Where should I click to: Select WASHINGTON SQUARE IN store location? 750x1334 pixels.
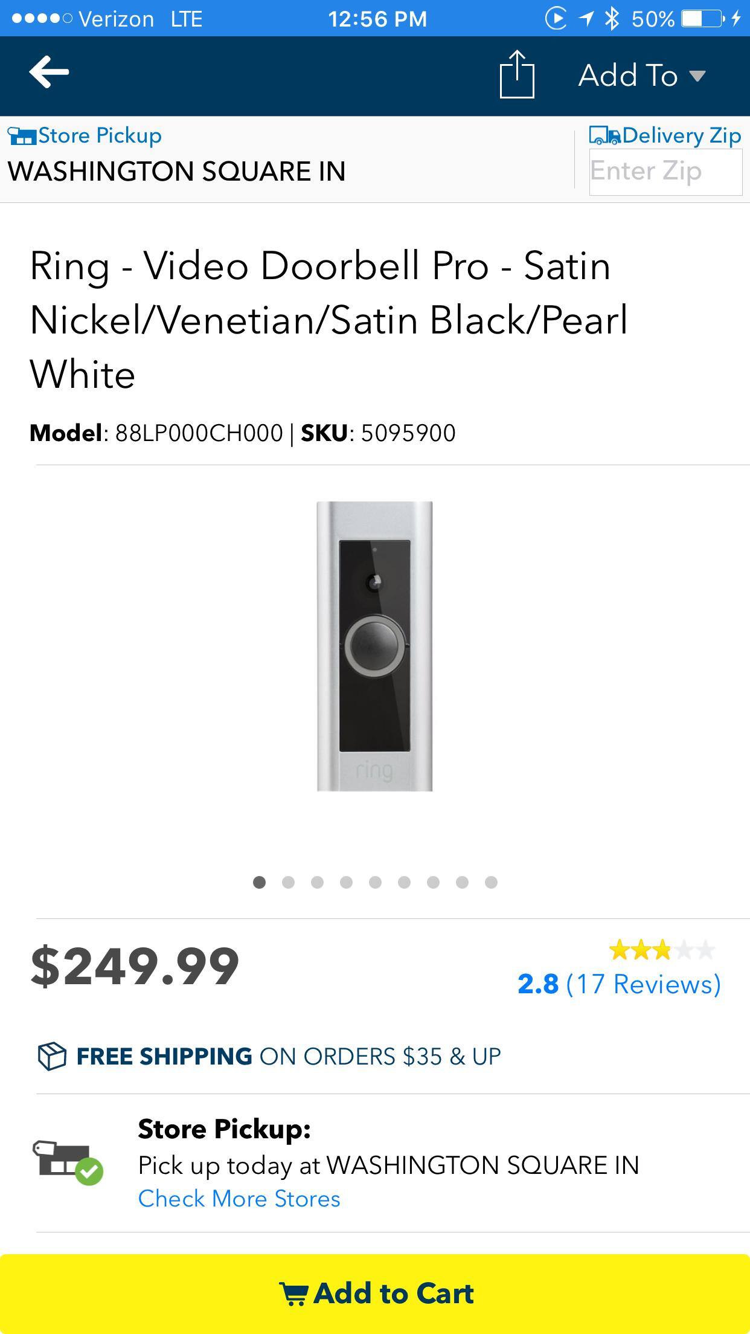coord(176,172)
